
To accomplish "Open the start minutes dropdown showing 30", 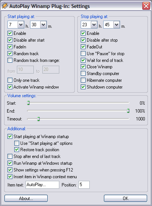I will (x=44, y=24).
